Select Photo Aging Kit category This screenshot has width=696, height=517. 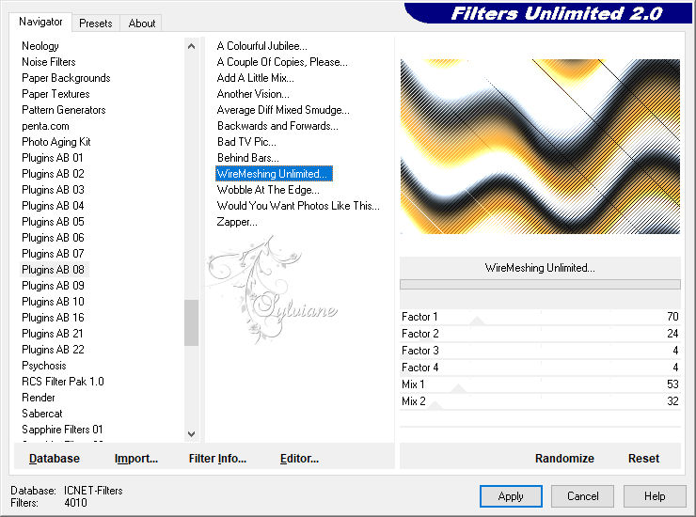[x=56, y=142]
